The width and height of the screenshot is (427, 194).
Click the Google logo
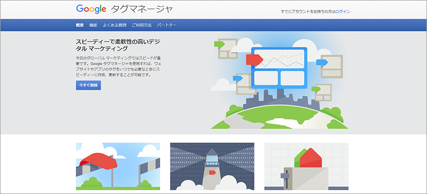[91, 9]
